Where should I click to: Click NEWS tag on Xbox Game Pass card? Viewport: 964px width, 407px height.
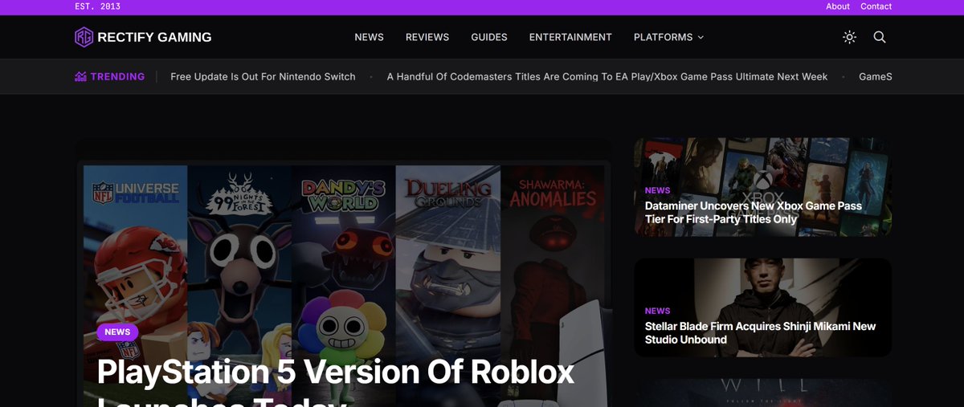click(x=657, y=190)
